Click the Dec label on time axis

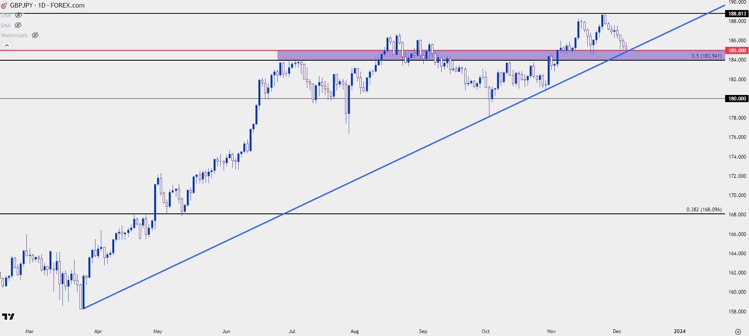pos(617,331)
